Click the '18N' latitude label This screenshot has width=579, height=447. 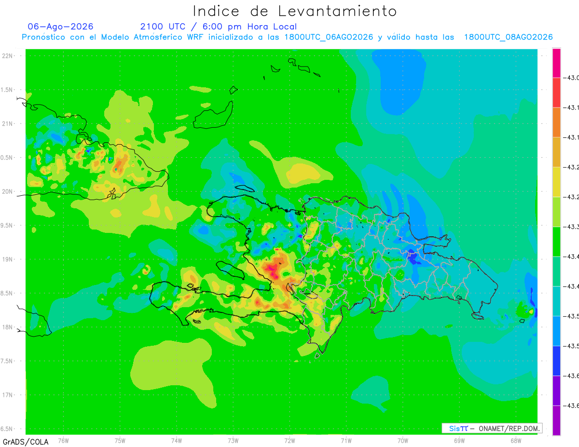pyautogui.click(x=7, y=327)
